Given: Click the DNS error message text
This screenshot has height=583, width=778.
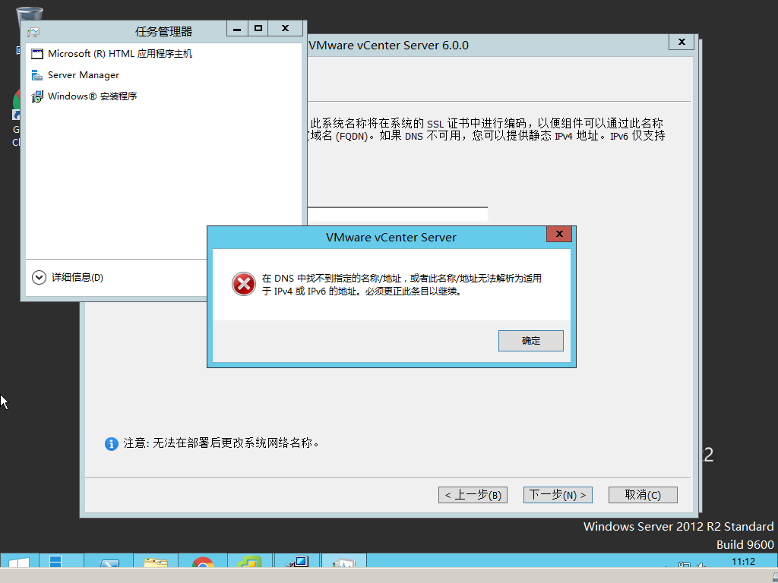Looking at the screenshot, I should [401, 285].
